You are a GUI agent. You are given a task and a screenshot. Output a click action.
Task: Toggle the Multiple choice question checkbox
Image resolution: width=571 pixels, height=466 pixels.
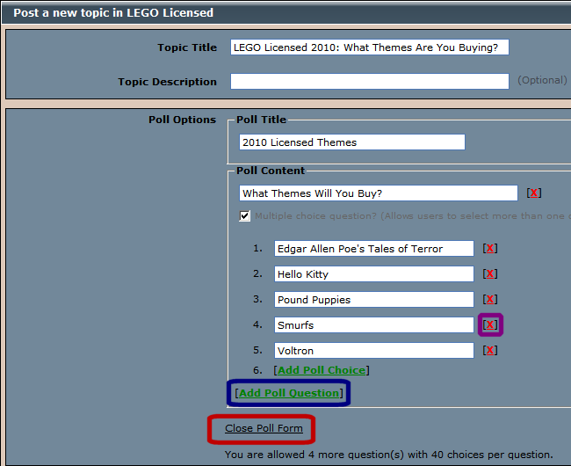(x=245, y=215)
